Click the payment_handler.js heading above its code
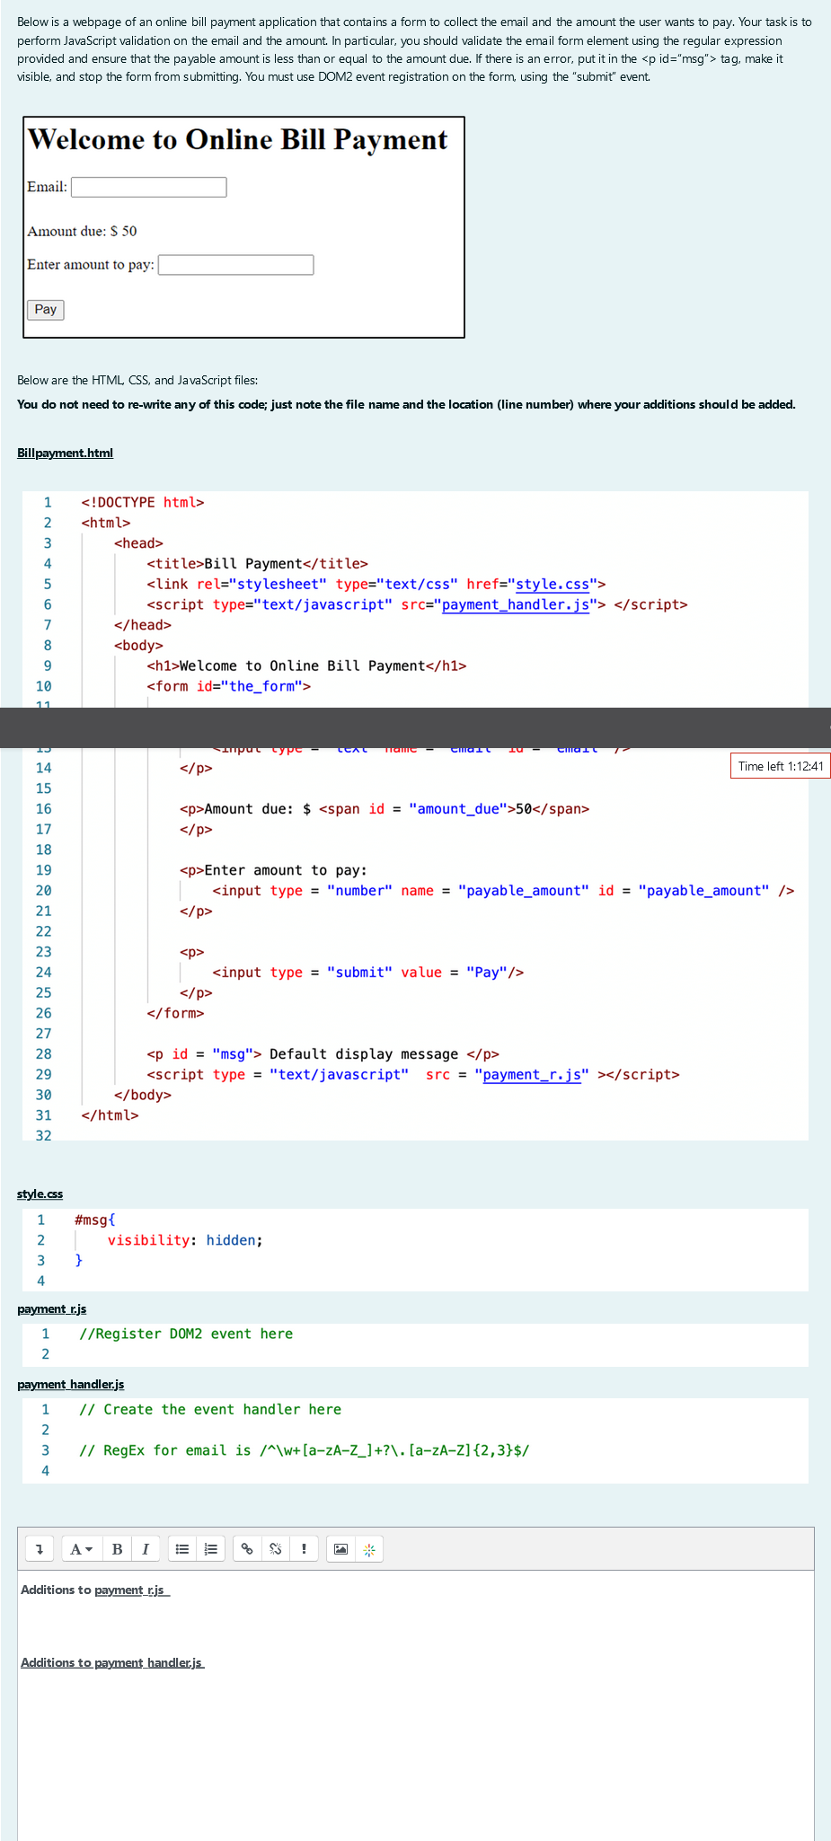831x1841 pixels. (71, 1384)
